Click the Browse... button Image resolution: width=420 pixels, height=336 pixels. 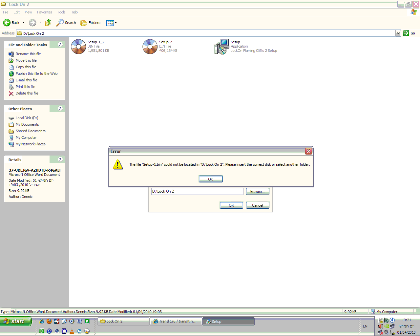coord(258,192)
